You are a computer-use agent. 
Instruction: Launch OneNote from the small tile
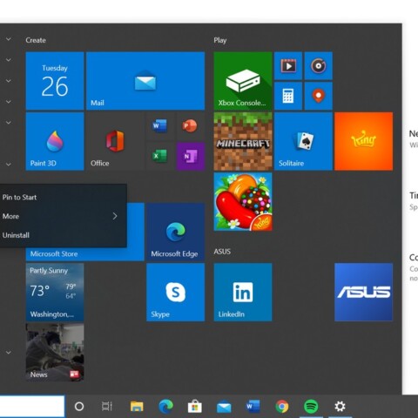tap(190, 156)
